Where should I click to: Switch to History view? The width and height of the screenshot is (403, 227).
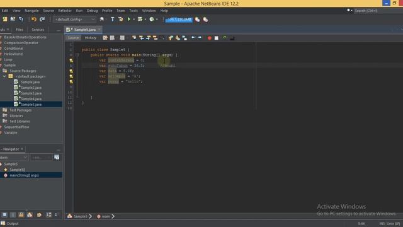tap(91, 38)
